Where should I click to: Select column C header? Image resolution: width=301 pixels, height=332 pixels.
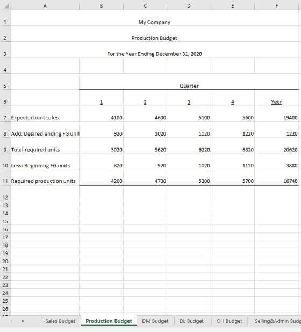pos(145,6)
